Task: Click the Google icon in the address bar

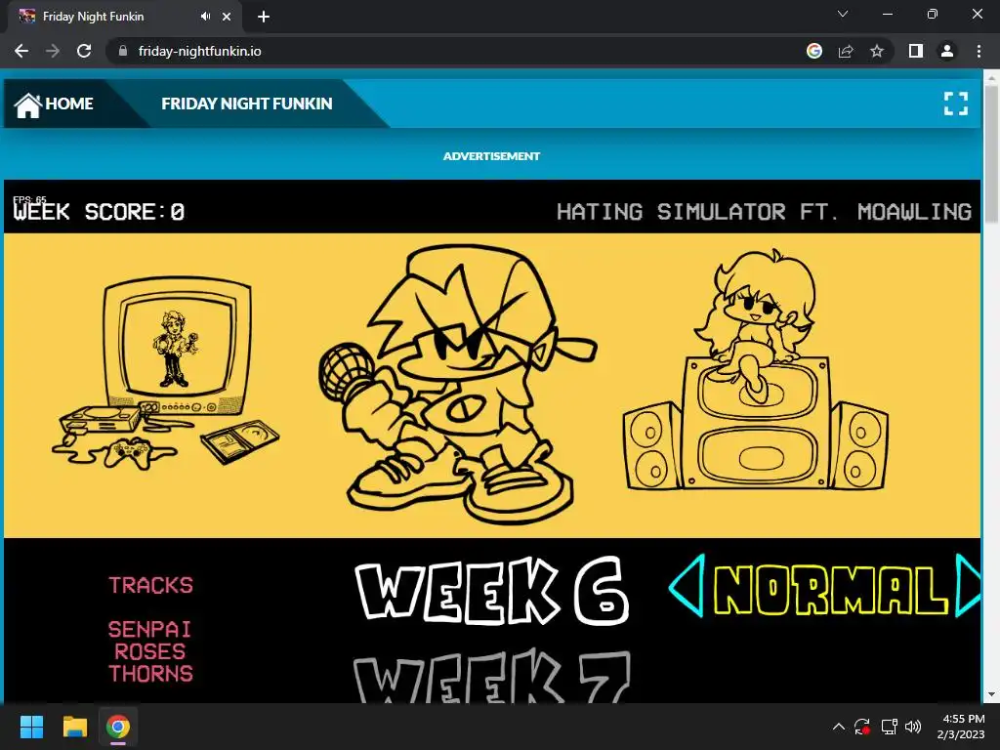Action: [x=813, y=51]
